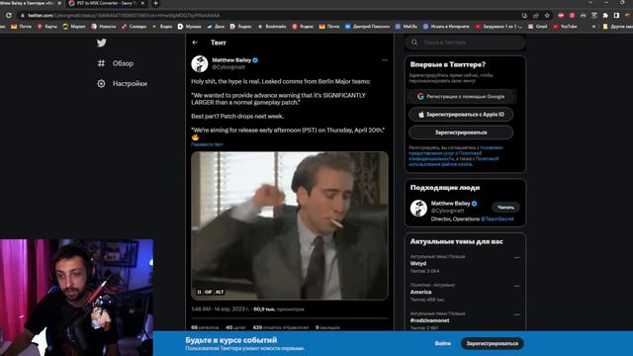The height and width of the screenshot is (356, 633).
Task: Open the Wstyd trending topic
Action: pyautogui.click(x=418, y=264)
